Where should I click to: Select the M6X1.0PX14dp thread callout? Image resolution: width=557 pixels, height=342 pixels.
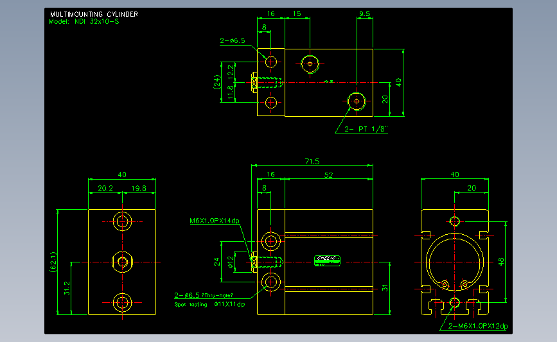click(215, 221)
